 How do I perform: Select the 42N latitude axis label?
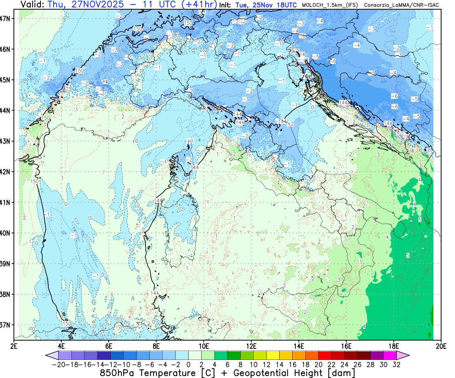7,172
